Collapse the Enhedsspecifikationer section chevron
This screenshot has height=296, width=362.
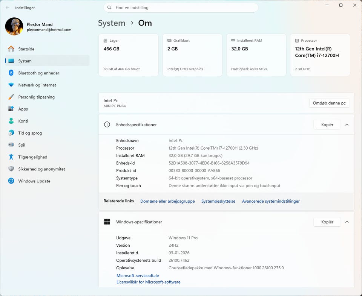347,124
